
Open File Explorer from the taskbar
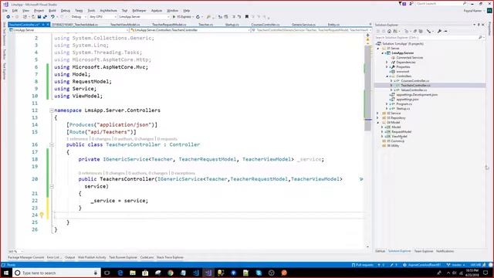click(x=133, y=273)
